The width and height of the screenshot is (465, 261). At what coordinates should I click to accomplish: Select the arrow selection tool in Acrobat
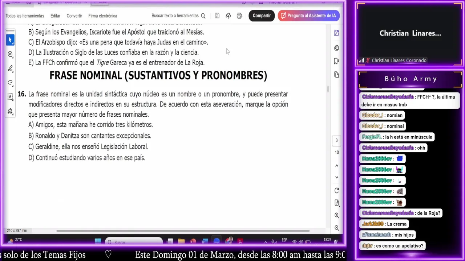coord(10,40)
